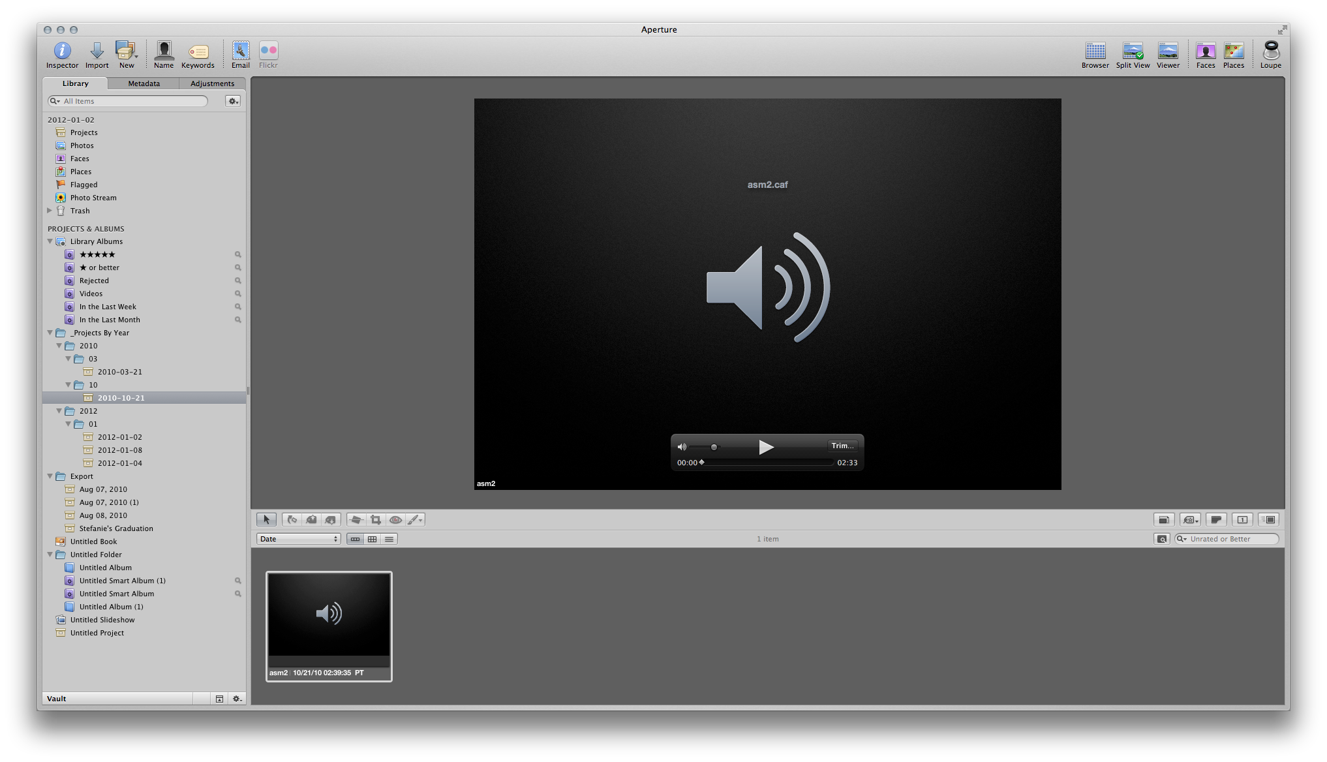The image size is (1327, 762).
Task: Click the volume slider knob
Action: pos(714,448)
